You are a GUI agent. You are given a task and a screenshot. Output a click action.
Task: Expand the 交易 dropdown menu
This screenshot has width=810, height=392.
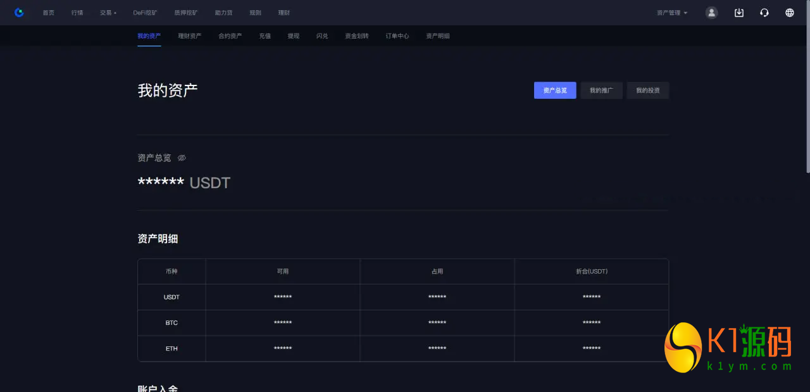click(x=108, y=13)
